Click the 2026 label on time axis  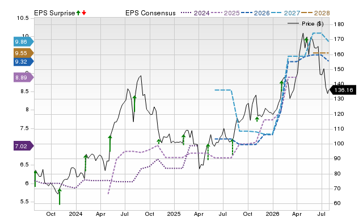point(272,214)
